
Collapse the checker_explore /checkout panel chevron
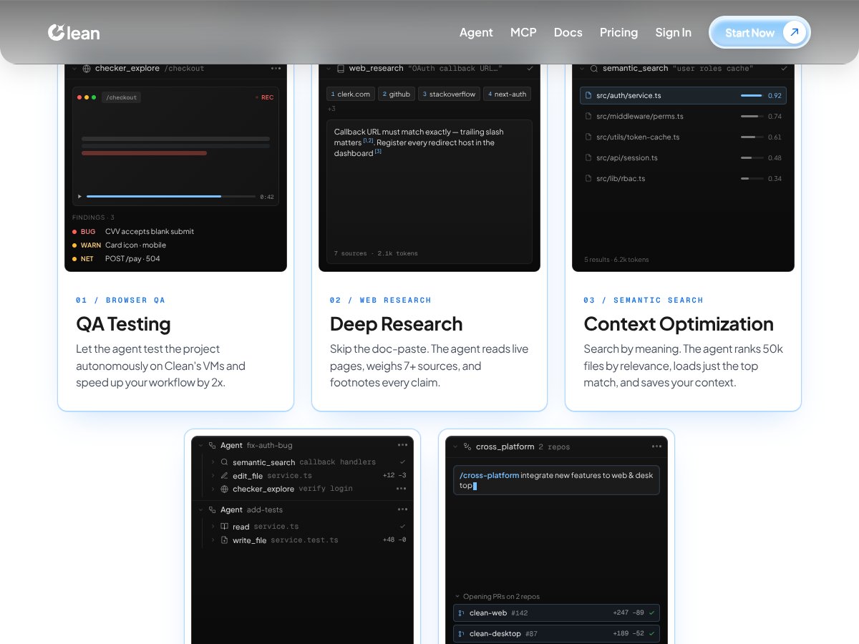[x=74, y=69]
